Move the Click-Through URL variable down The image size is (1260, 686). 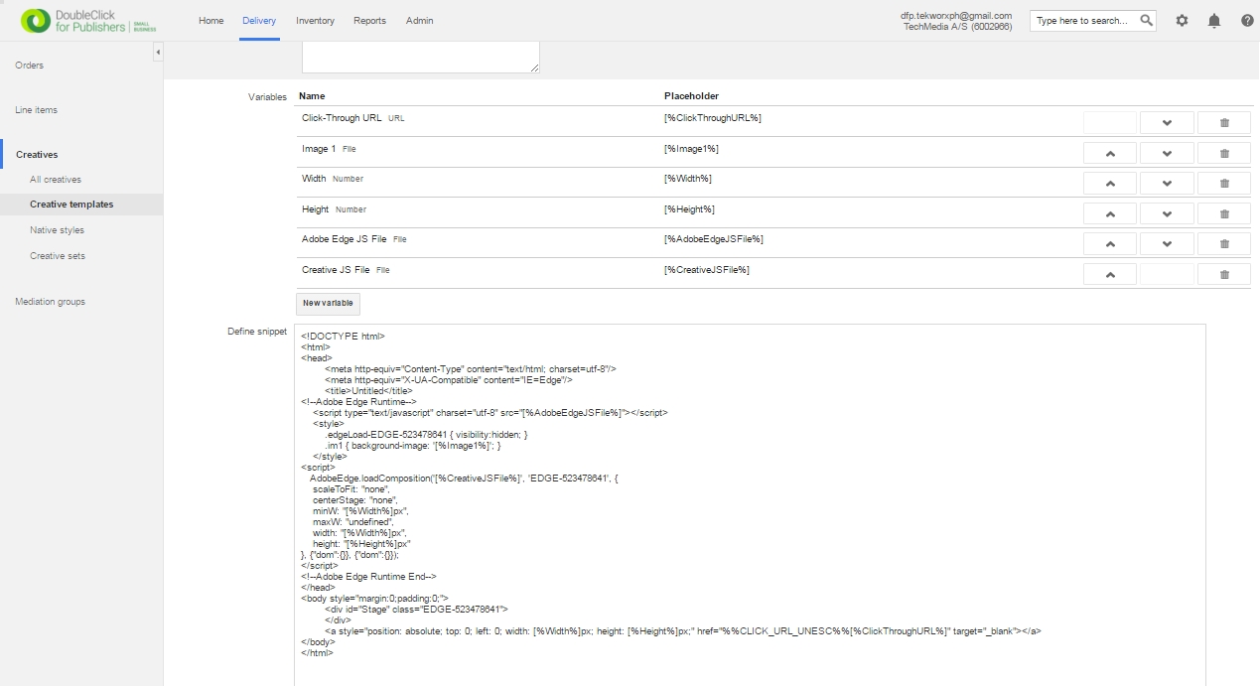click(x=1167, y=122)
